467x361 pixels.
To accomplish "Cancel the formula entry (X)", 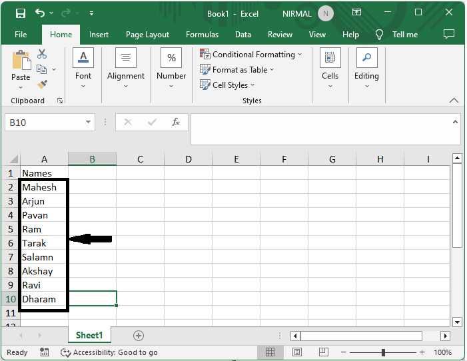I will click(x=128, y=122).
